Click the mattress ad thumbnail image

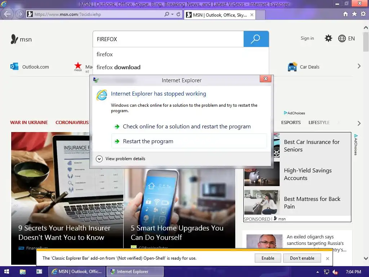[x=262, y=202]
